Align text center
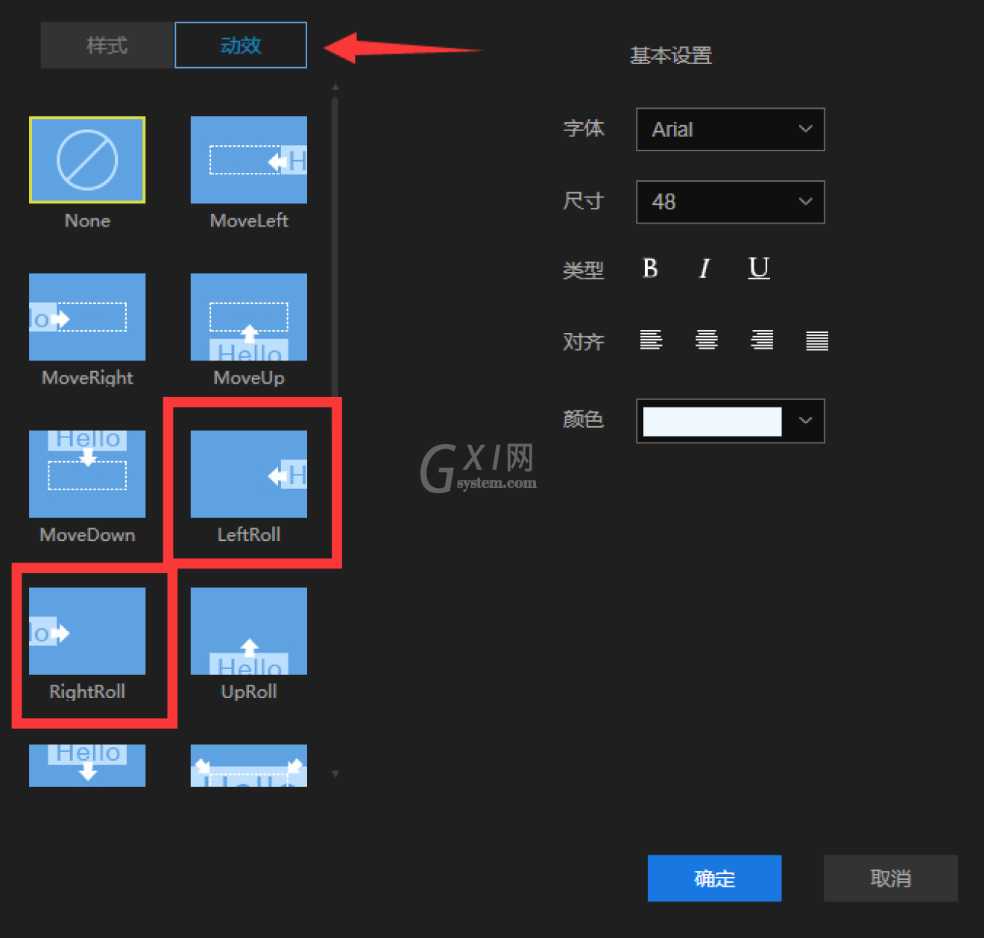The height and width of the screenshot is (938, 984). click(707, 340)
